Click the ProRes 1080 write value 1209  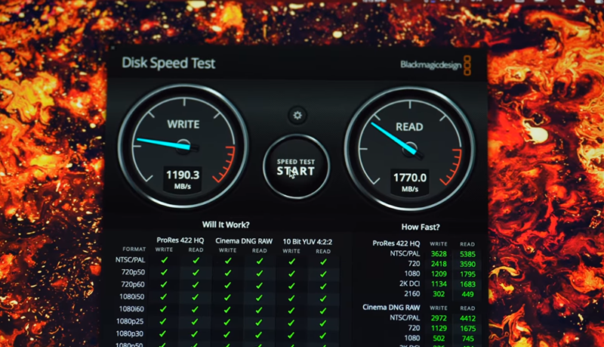pos(439,274)
